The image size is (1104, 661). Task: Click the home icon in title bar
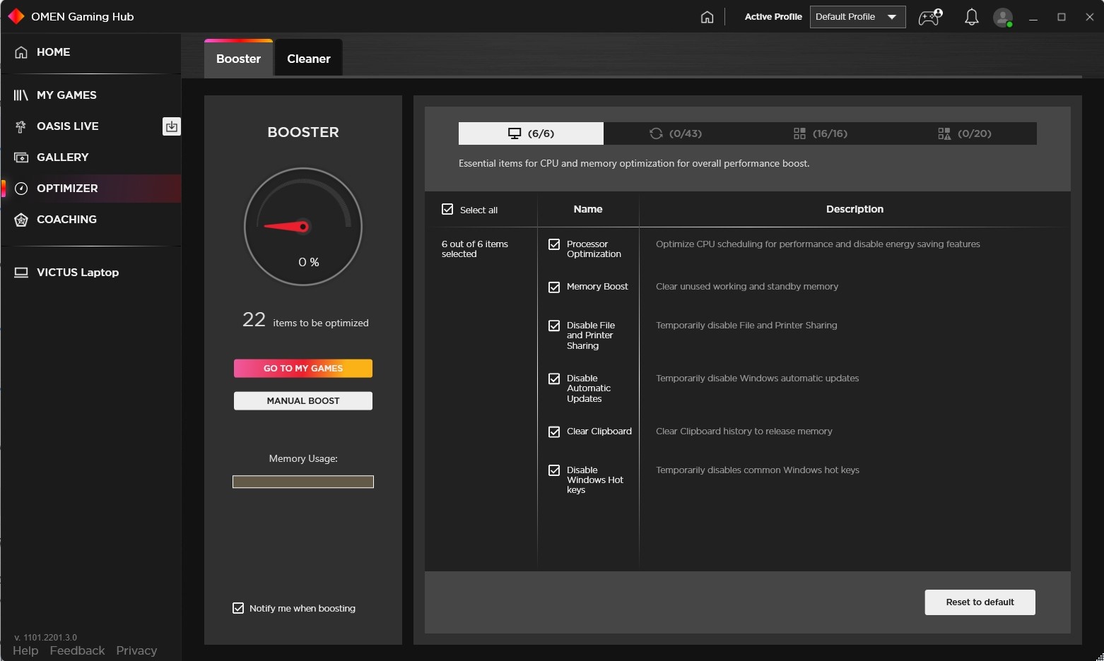(707, 17)
